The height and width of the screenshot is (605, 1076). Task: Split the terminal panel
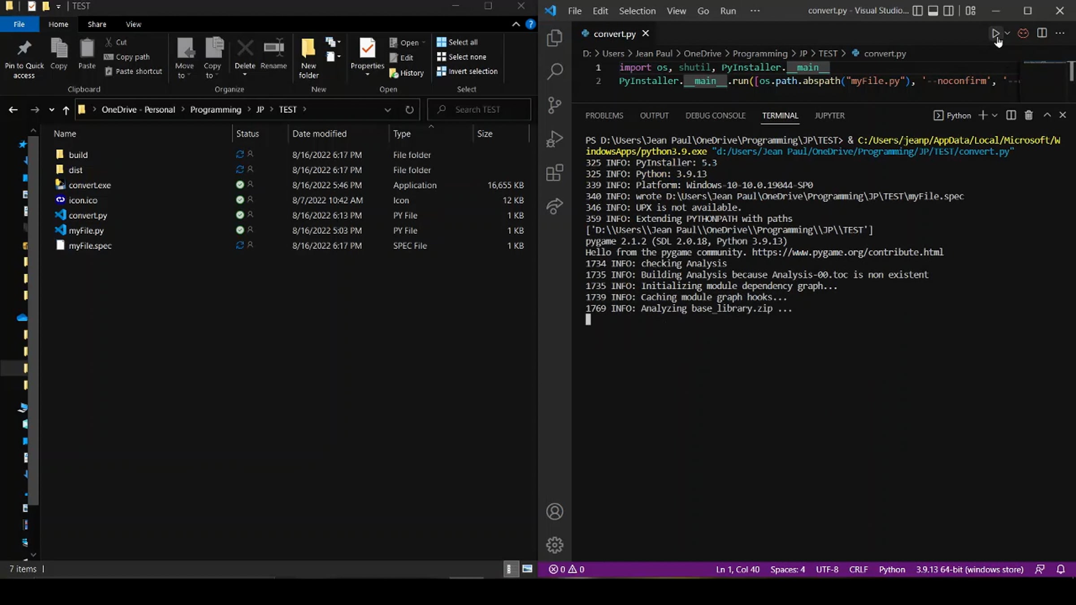click(1011, 115)
